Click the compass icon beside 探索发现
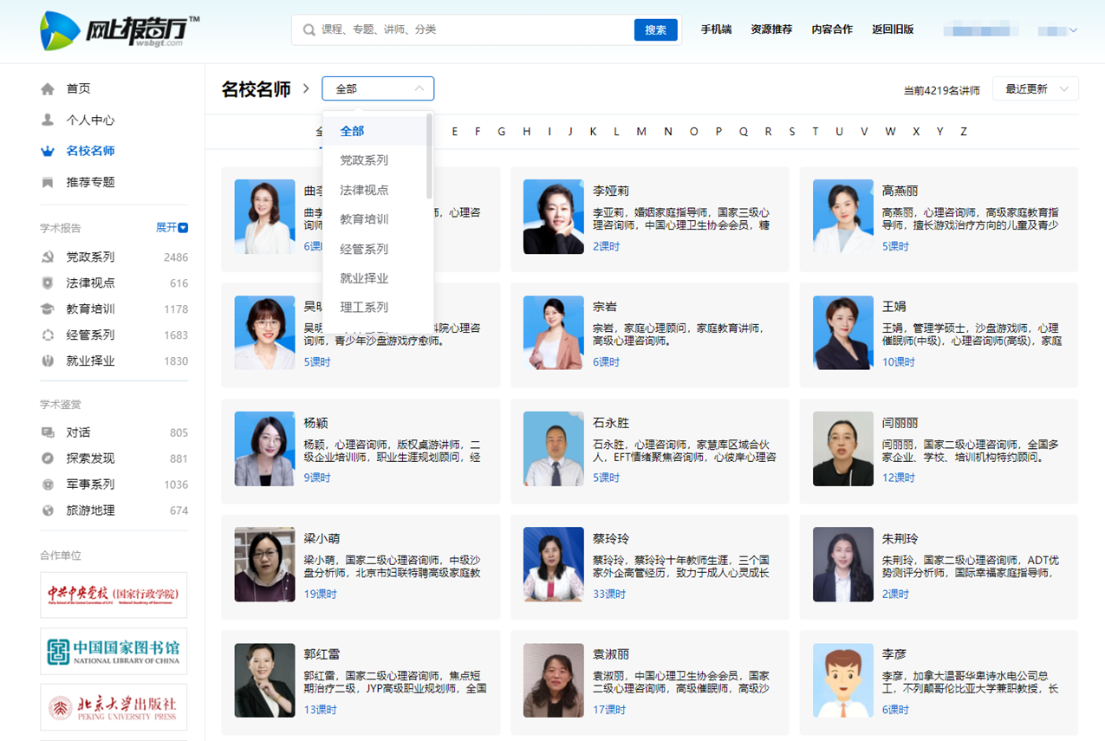This screenshot has height=741, width=1105. coord(48,458)
